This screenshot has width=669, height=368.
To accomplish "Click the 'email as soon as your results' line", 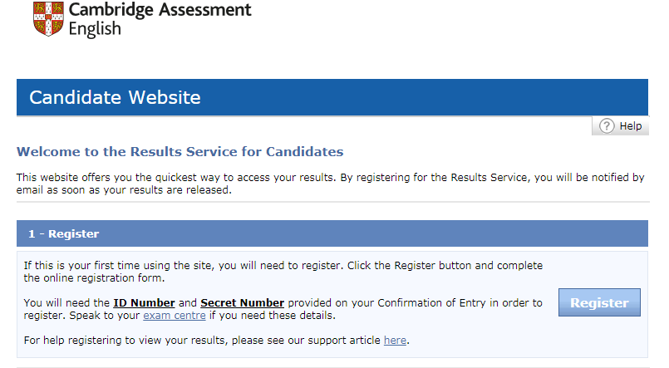I will 124,190.
